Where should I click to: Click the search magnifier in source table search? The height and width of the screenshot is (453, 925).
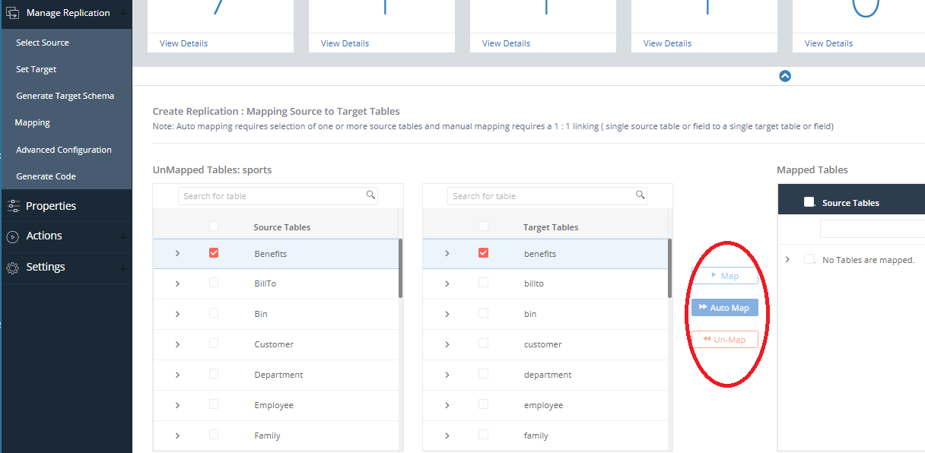click(371, 195)
